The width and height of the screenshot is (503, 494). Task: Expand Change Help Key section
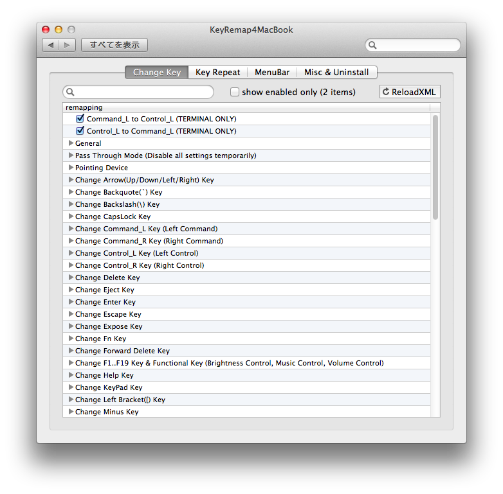[71, 375]
